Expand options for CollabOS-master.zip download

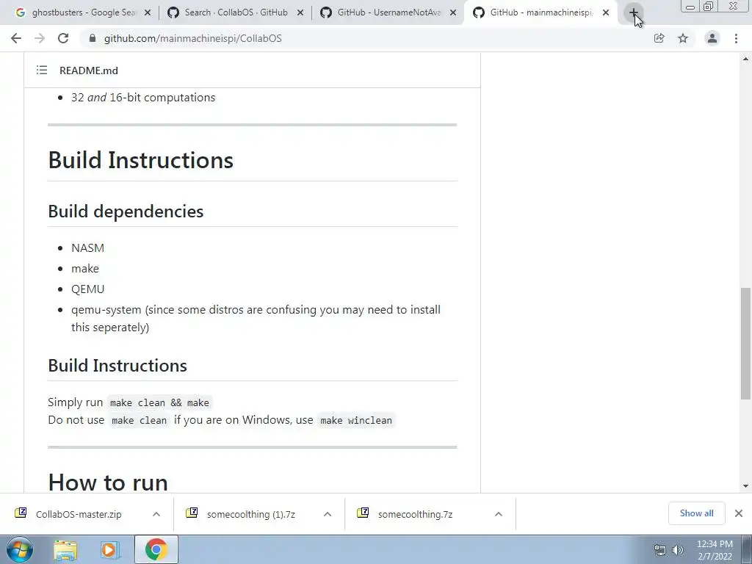(x=156, y=514)
